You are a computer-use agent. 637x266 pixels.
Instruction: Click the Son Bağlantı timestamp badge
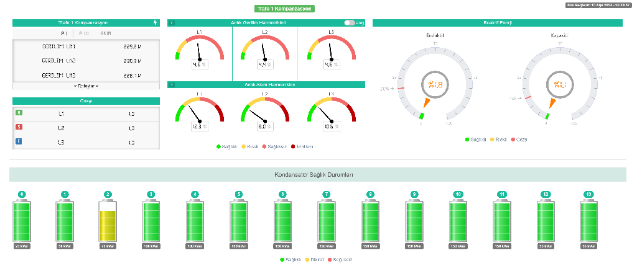coord(598,5)
